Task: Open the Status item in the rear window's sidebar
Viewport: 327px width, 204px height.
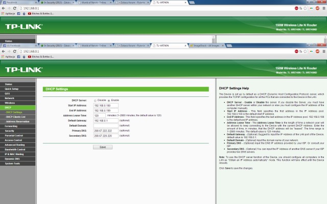Action: [x=18, y=41]
